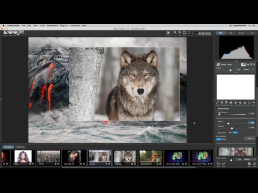Viewport: 258px width, 193px height.
Task: Click the mask Reset icon
Action: (249, 102)
